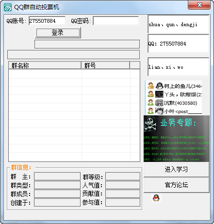214x224 pixels.
Task: Click the user status icon beside 沉默
Action: (x=150, y=103)
